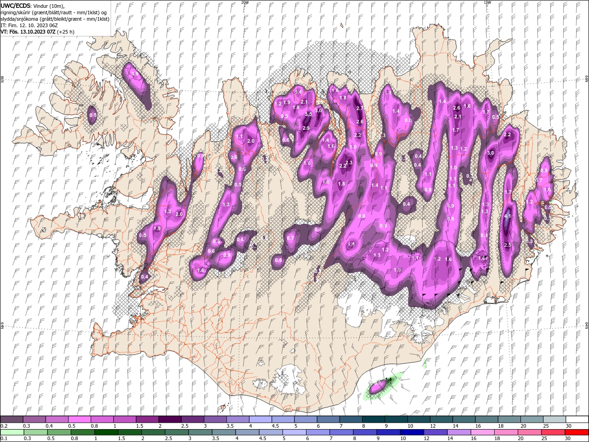This screenshot has width=589, height=442.
Task: Click the 'IT: Fim. 12. 10. 2023 06Z' line
Action: point(29,25)
